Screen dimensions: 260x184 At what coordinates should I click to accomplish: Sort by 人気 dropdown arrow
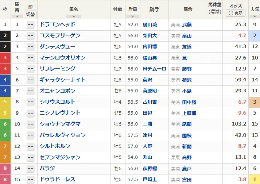point(255,16)
